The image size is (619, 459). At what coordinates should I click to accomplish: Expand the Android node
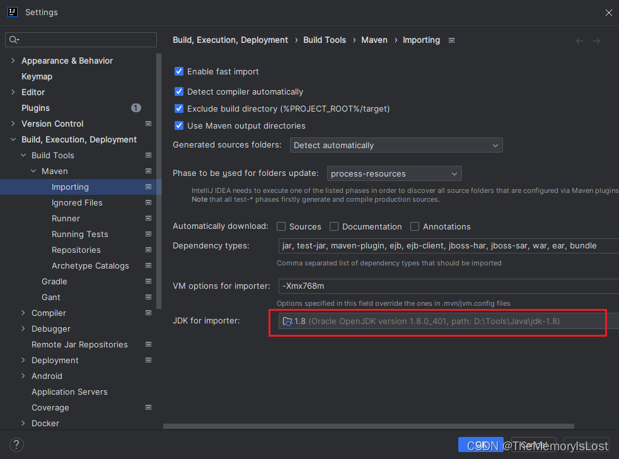coord(23,376)
